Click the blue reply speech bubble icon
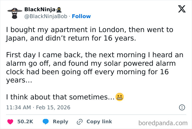This screenshot has width=192, height=129. point(46,122)
